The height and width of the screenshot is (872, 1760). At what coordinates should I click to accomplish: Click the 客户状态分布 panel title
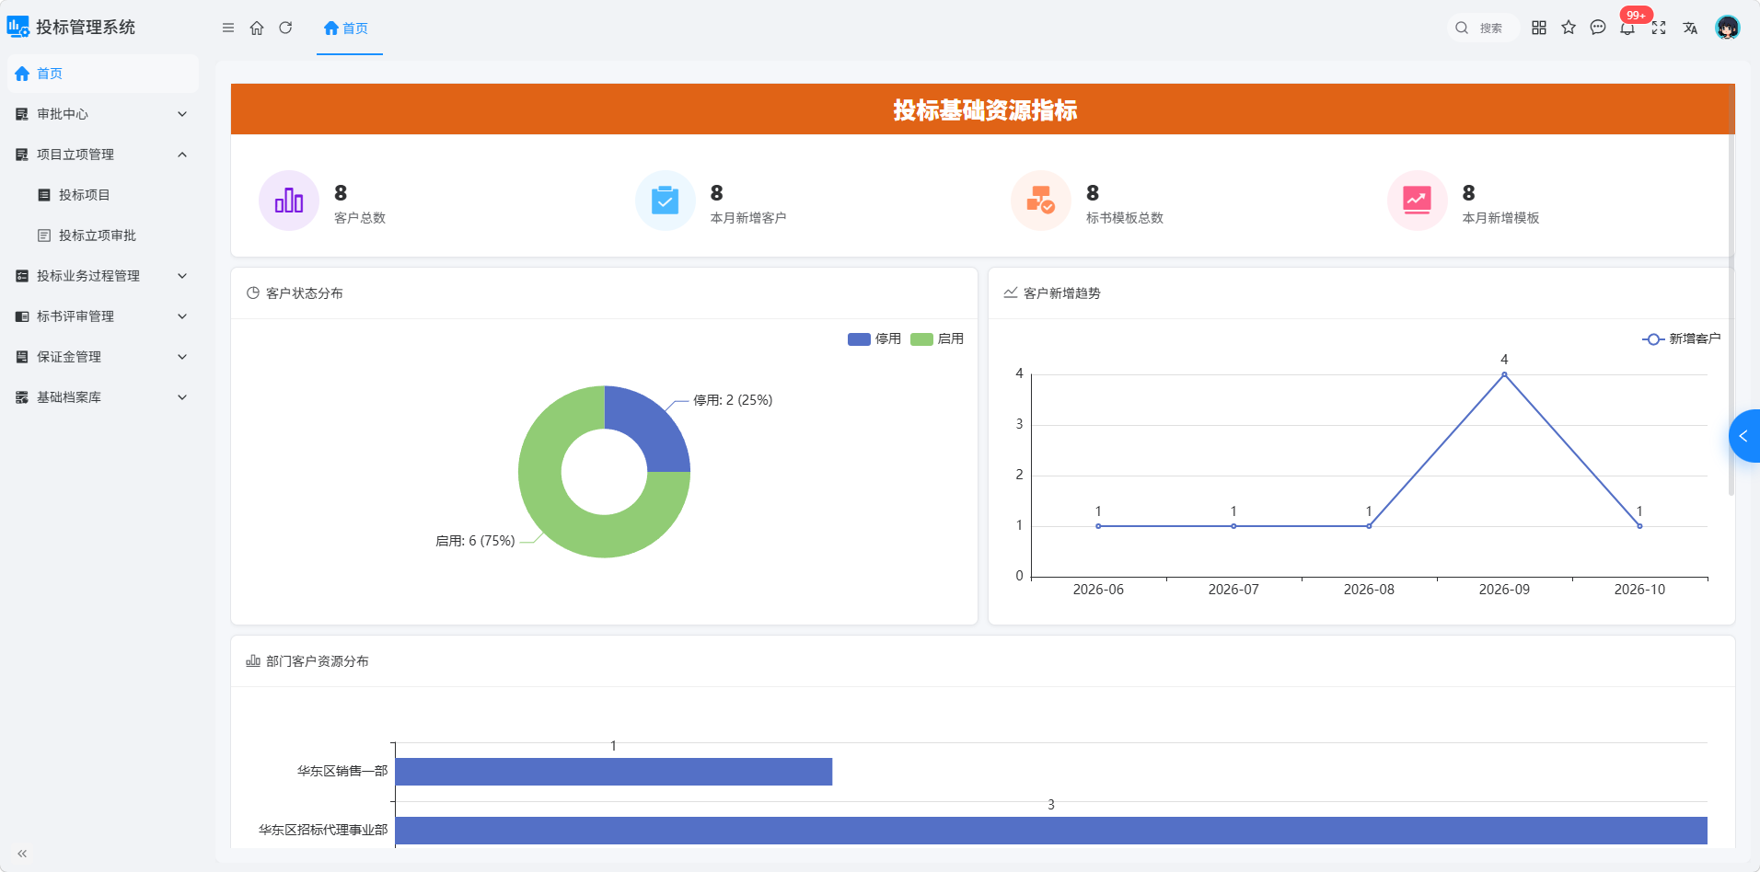coord(304,293)
